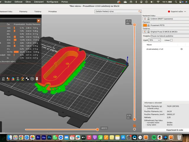189x142 pixels.
Task: Click the Exportovat G-code button
Action: (175, 130)
